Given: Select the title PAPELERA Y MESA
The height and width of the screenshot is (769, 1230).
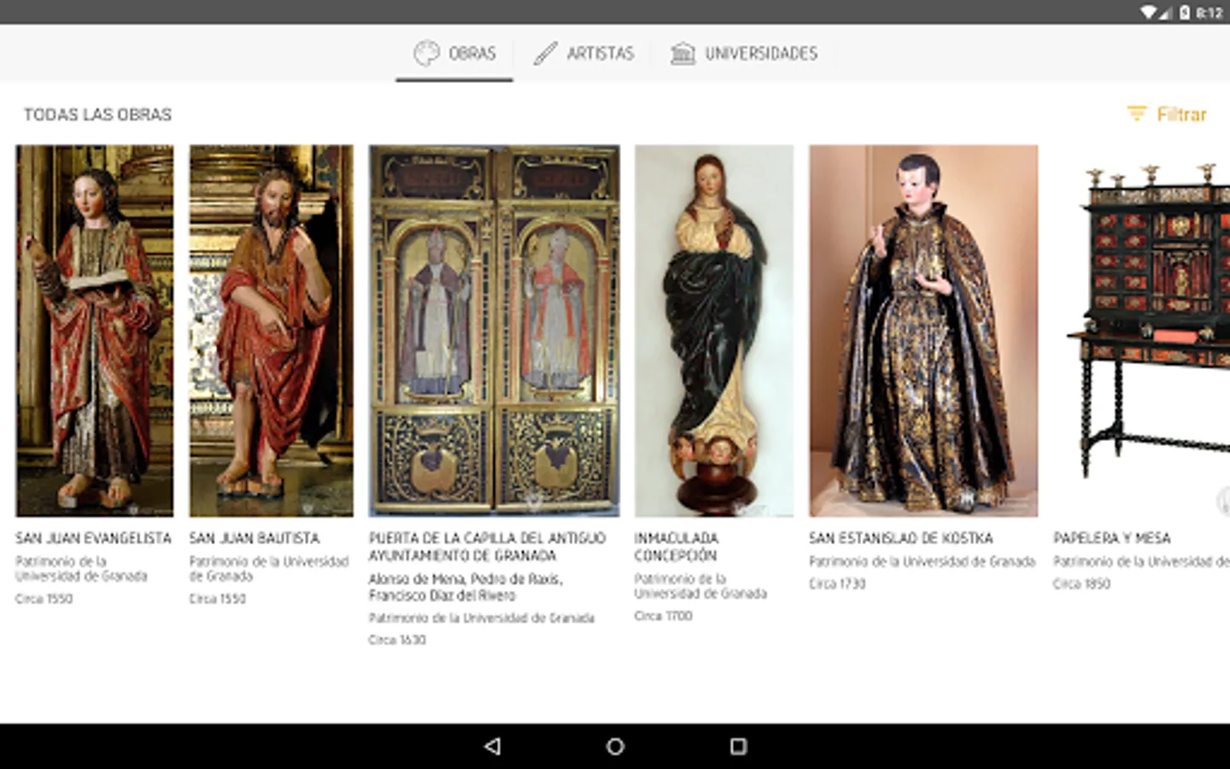Looking at the screenshot, I should click(1112, 538).
